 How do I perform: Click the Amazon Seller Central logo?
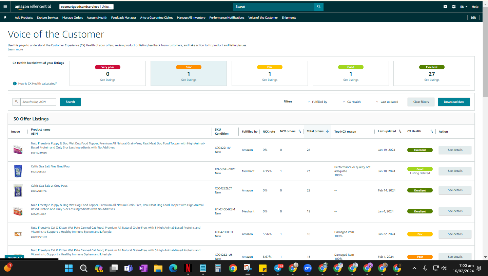[x=33, y=7]
